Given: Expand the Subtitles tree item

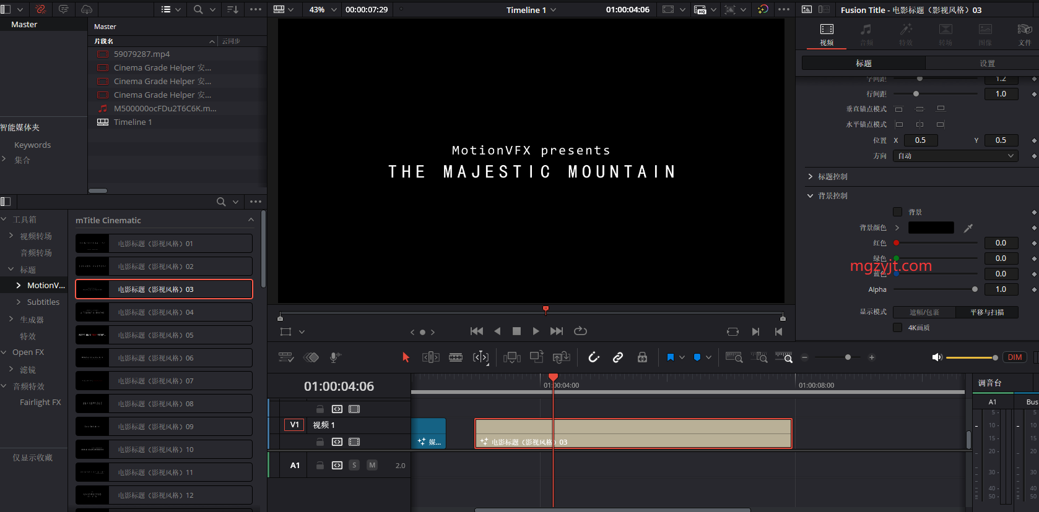Looking at the screenshot, I should click(19, 302).
